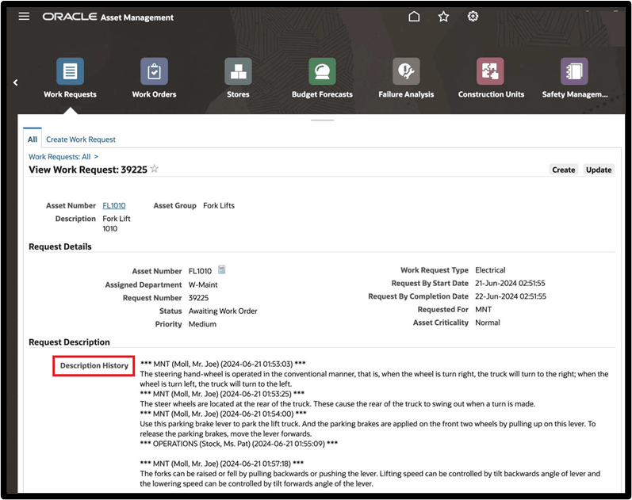
Task: Click the 'View Work Request: 39225' title
Action: (x=88, y=170)
